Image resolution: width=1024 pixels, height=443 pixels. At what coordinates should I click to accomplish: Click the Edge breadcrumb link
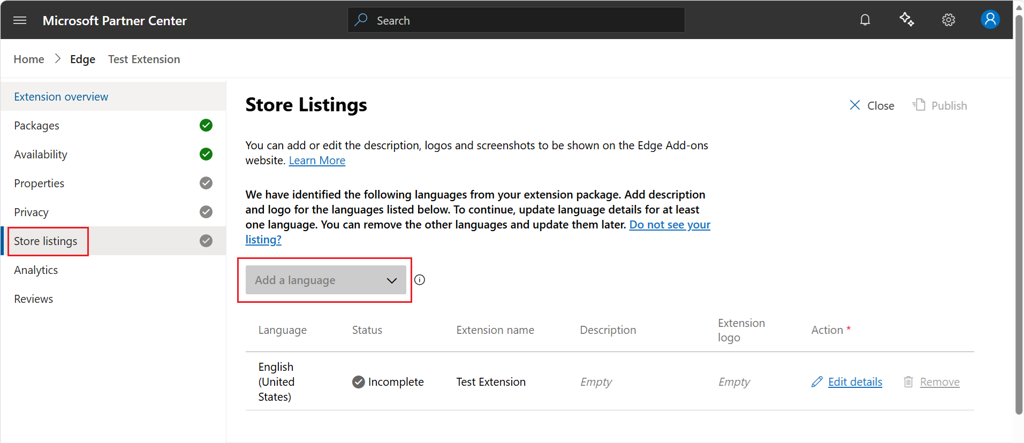click(82, 59)
